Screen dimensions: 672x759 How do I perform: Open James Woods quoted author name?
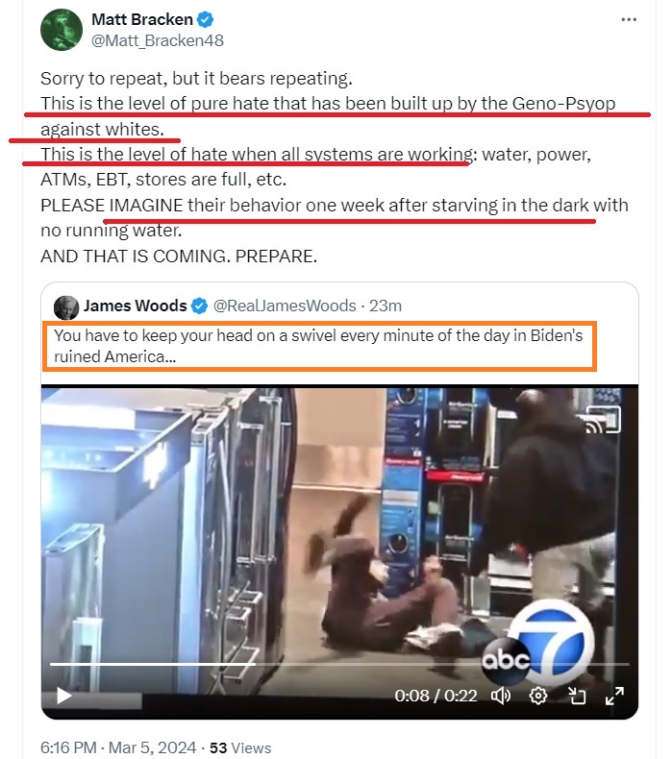coord(136,306)
